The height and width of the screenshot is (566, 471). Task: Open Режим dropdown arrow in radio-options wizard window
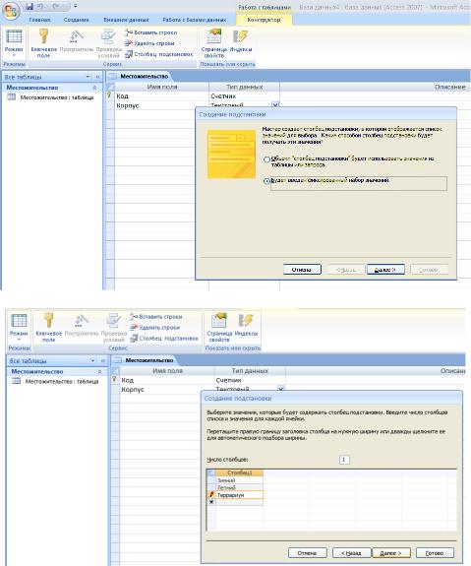pyautogui.click(x=14, y=55)
